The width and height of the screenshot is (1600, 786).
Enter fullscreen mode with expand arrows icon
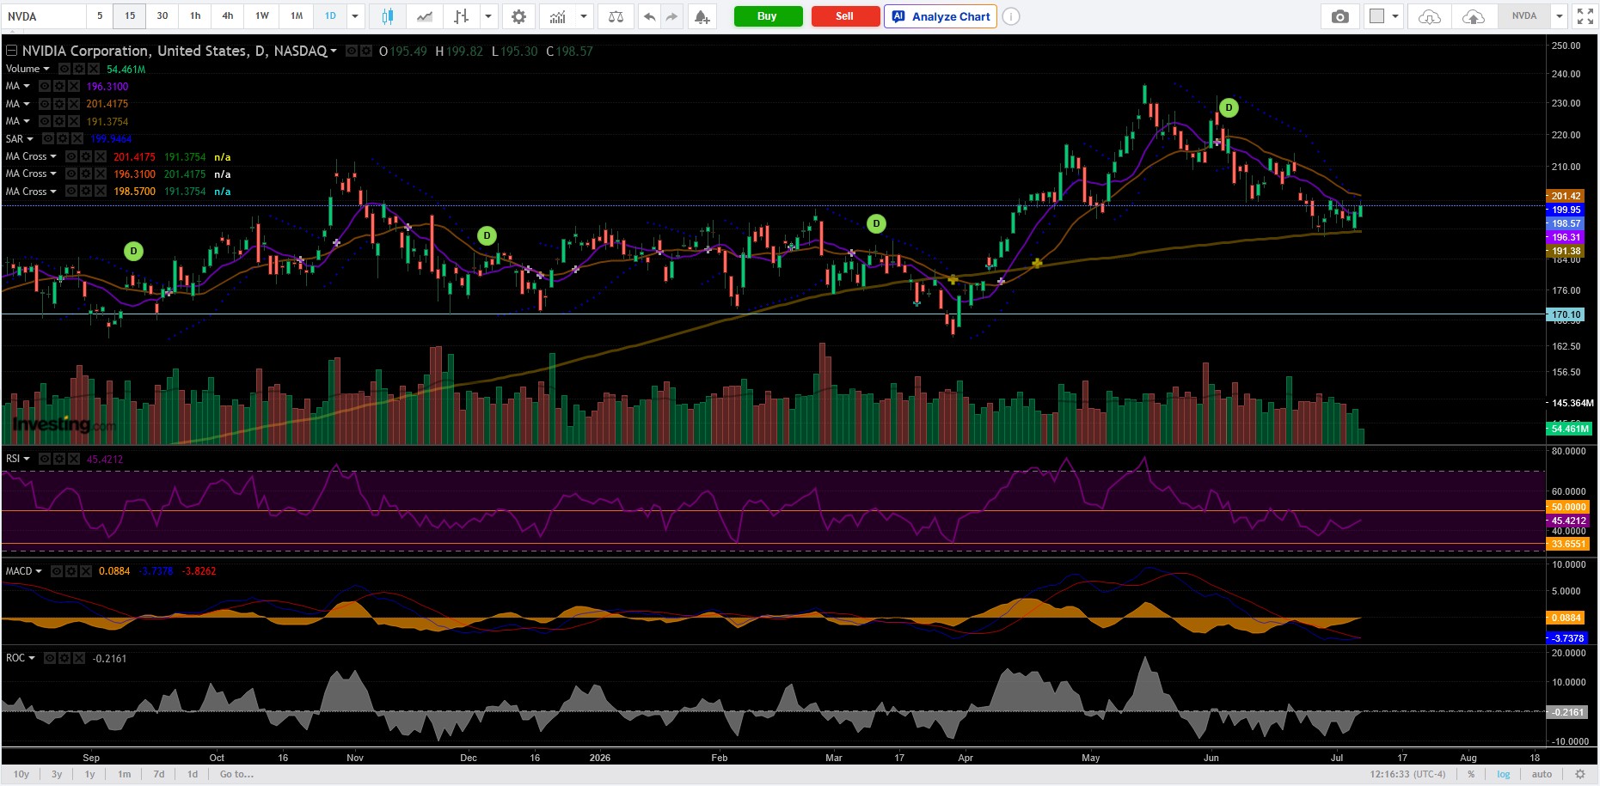[x=1585, y=16]
